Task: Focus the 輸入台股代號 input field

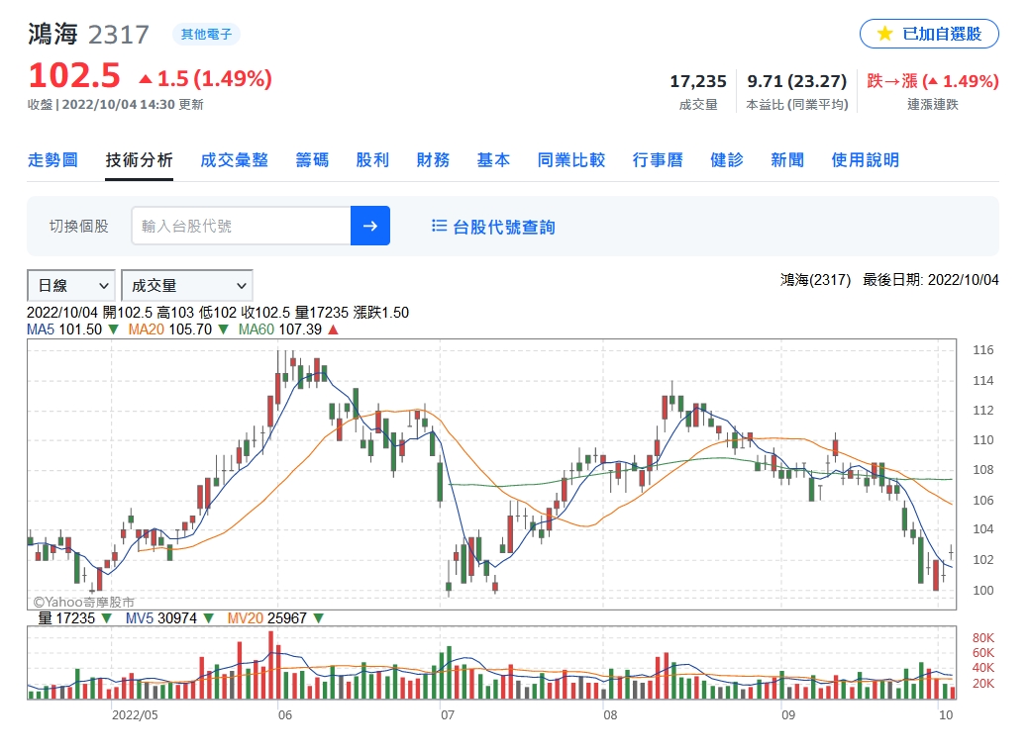Action: (241, 226)
